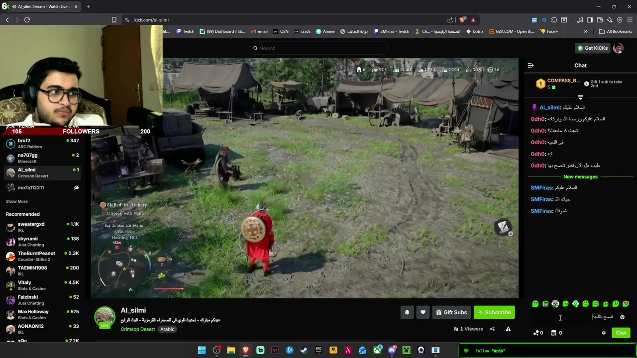This screenshot has height=358, width=637.
Task: Open the Gift Subs option
Action: click(451, 312)
